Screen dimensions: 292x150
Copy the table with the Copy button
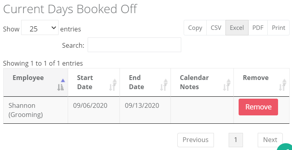point(195,28)
